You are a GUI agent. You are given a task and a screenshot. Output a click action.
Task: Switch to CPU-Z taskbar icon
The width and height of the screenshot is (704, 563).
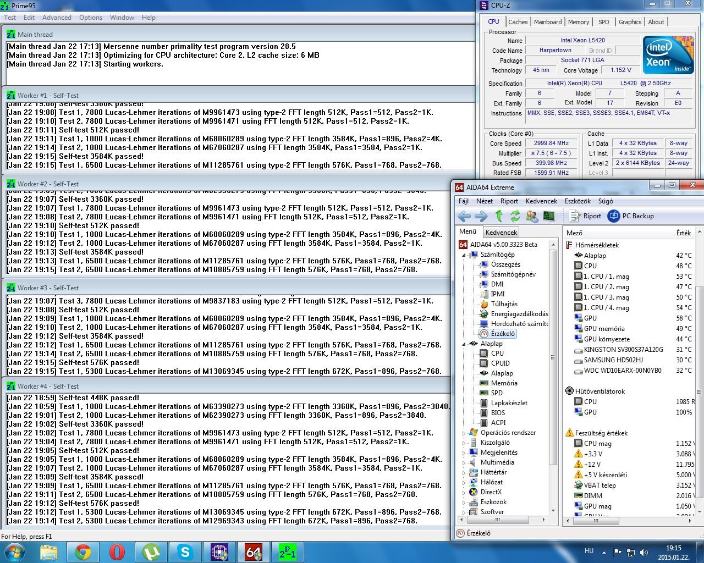219,552
